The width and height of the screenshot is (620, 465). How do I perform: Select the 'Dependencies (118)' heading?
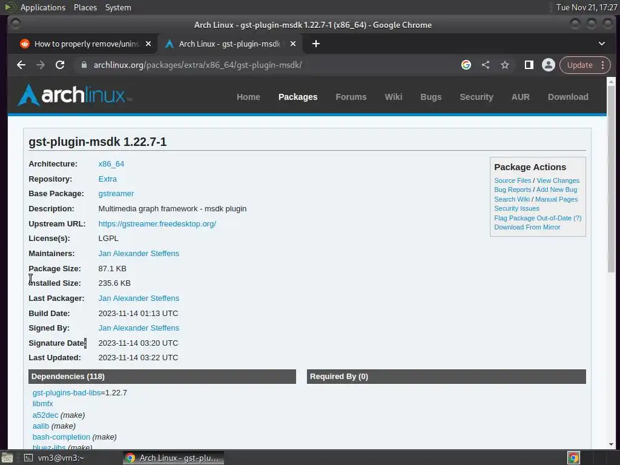coord(68,377)
